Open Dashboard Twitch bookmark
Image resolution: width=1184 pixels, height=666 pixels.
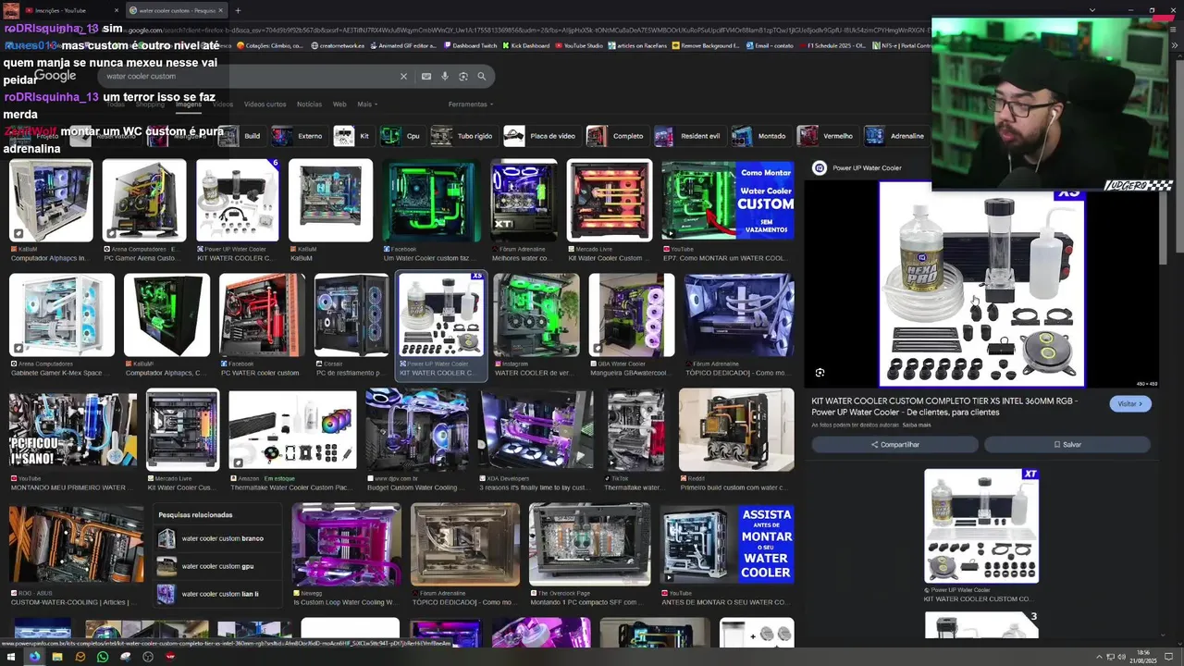pyautogui.click(x=470, y=45)
